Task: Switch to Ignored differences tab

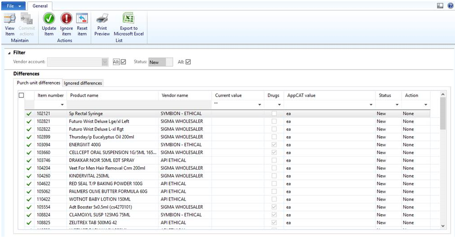Action: pos(83,83)
